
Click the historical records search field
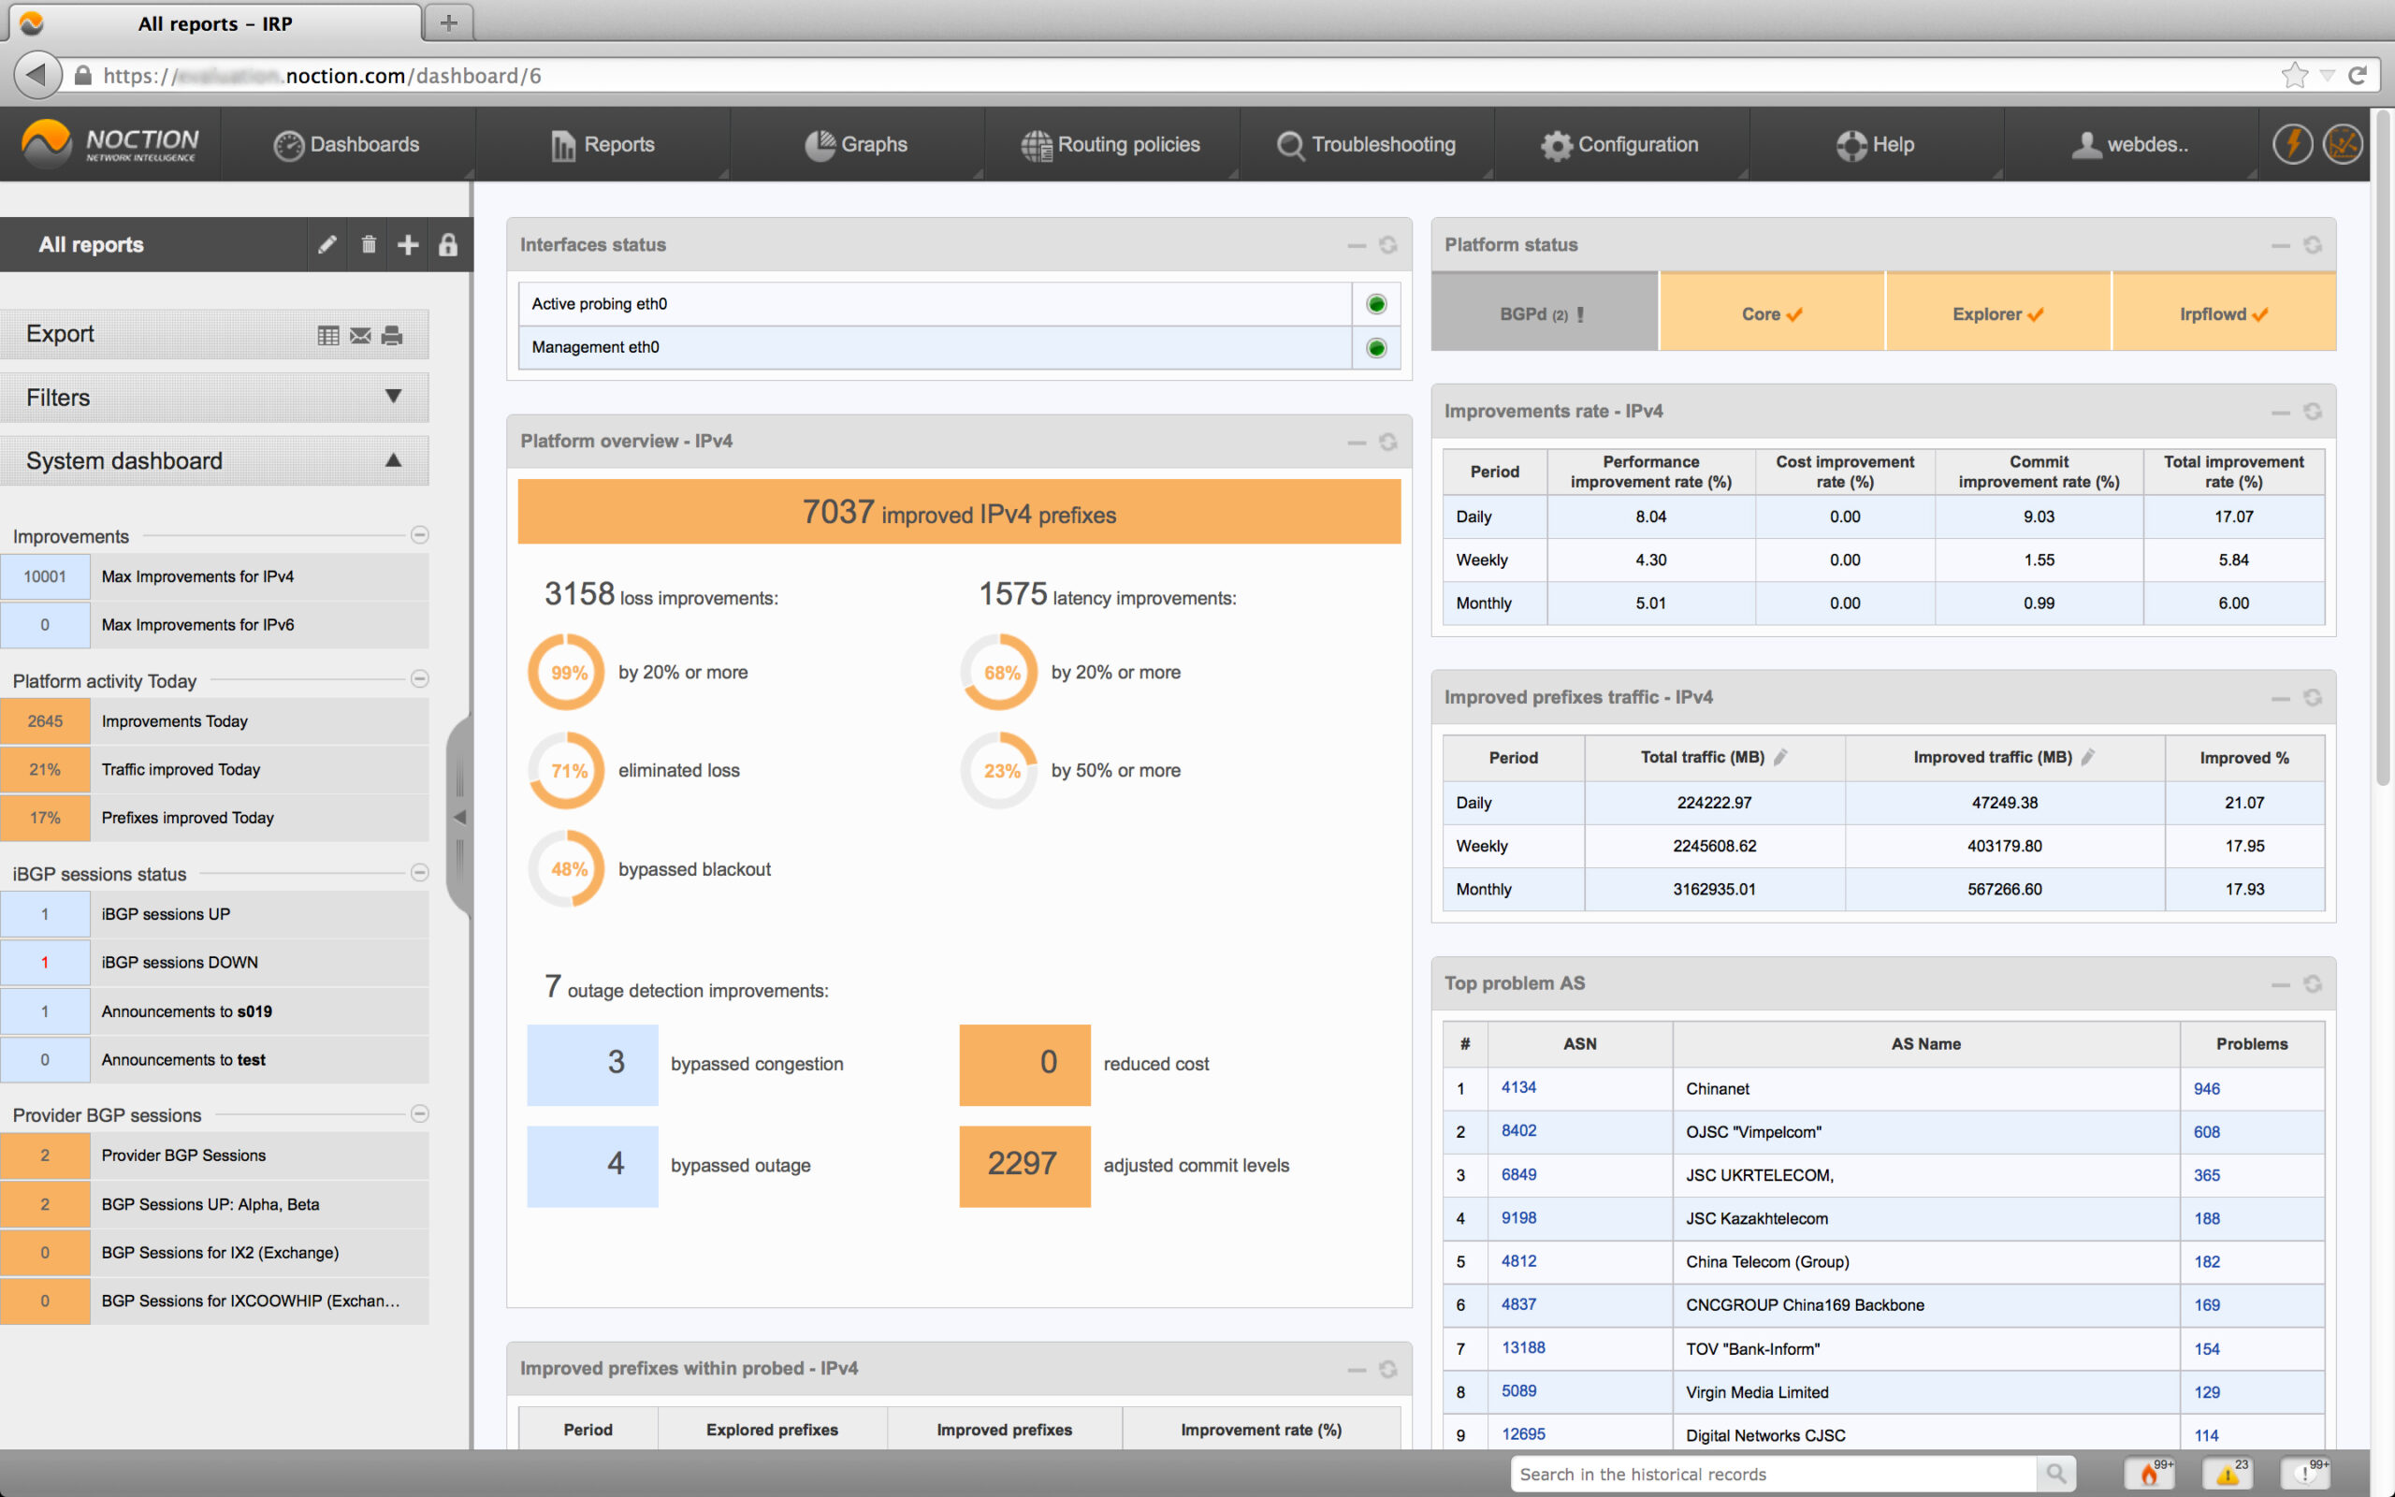point(1772,1475)
